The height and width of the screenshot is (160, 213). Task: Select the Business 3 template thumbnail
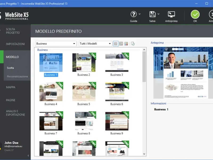[x=117, y=62]
